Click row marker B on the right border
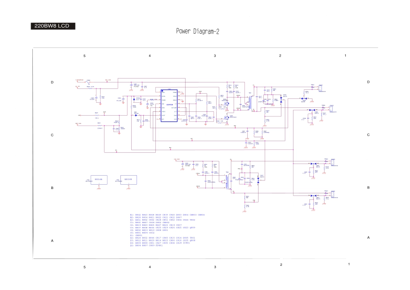Viewport: 410px width, 290px height. click(368, 188)
